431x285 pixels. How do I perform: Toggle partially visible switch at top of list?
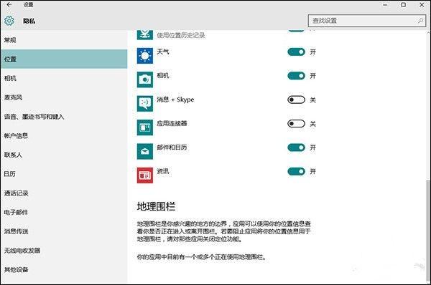(x=296, y=30)
